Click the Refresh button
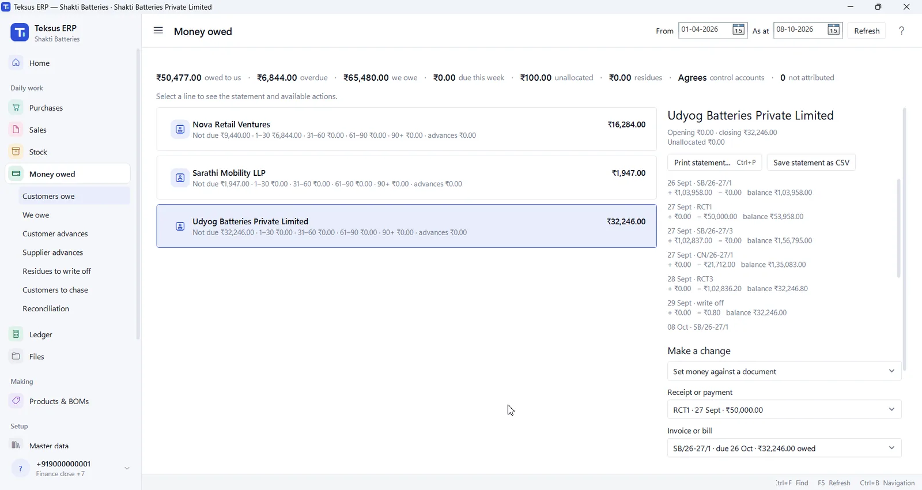 [x=867, y=31]
